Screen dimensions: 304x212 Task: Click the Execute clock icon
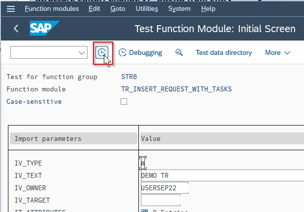[102, 52]
